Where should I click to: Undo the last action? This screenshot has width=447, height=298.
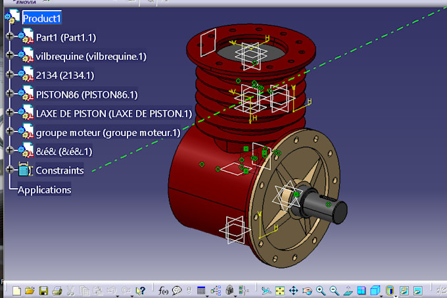click(x=112, y=291)
